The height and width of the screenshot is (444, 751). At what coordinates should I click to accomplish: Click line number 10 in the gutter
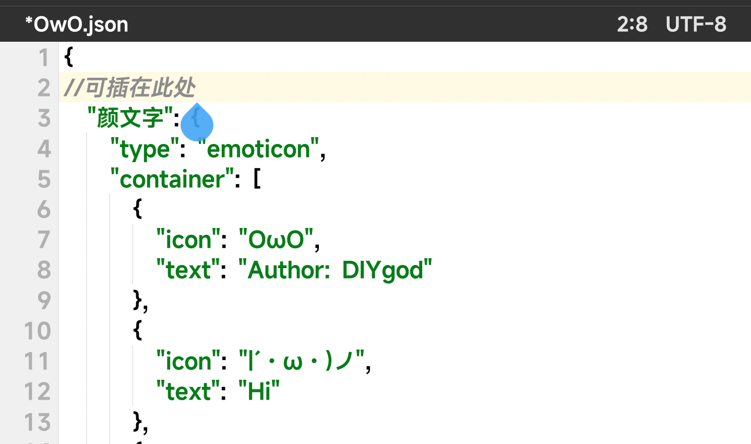click(x=38, y=331)
